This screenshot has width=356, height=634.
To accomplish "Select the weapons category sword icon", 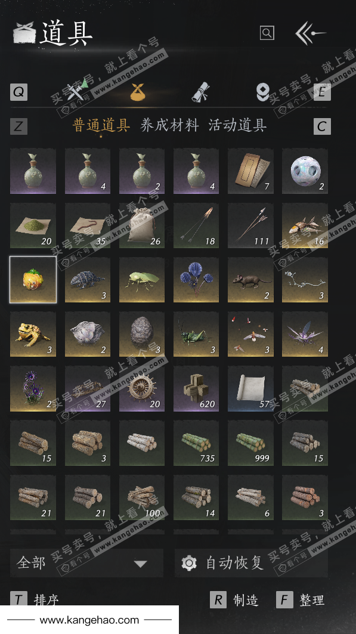I will 77,91.
